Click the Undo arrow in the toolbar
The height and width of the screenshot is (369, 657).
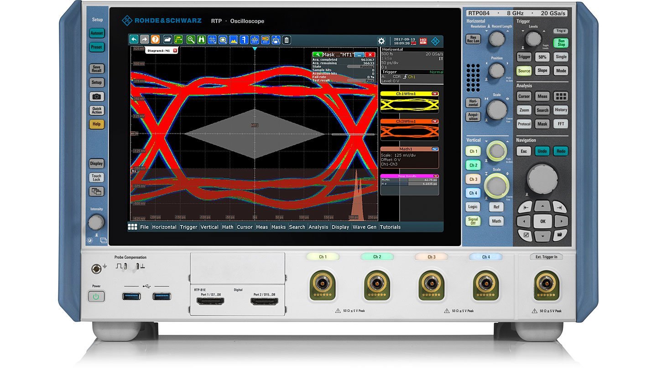coord(134,41)
